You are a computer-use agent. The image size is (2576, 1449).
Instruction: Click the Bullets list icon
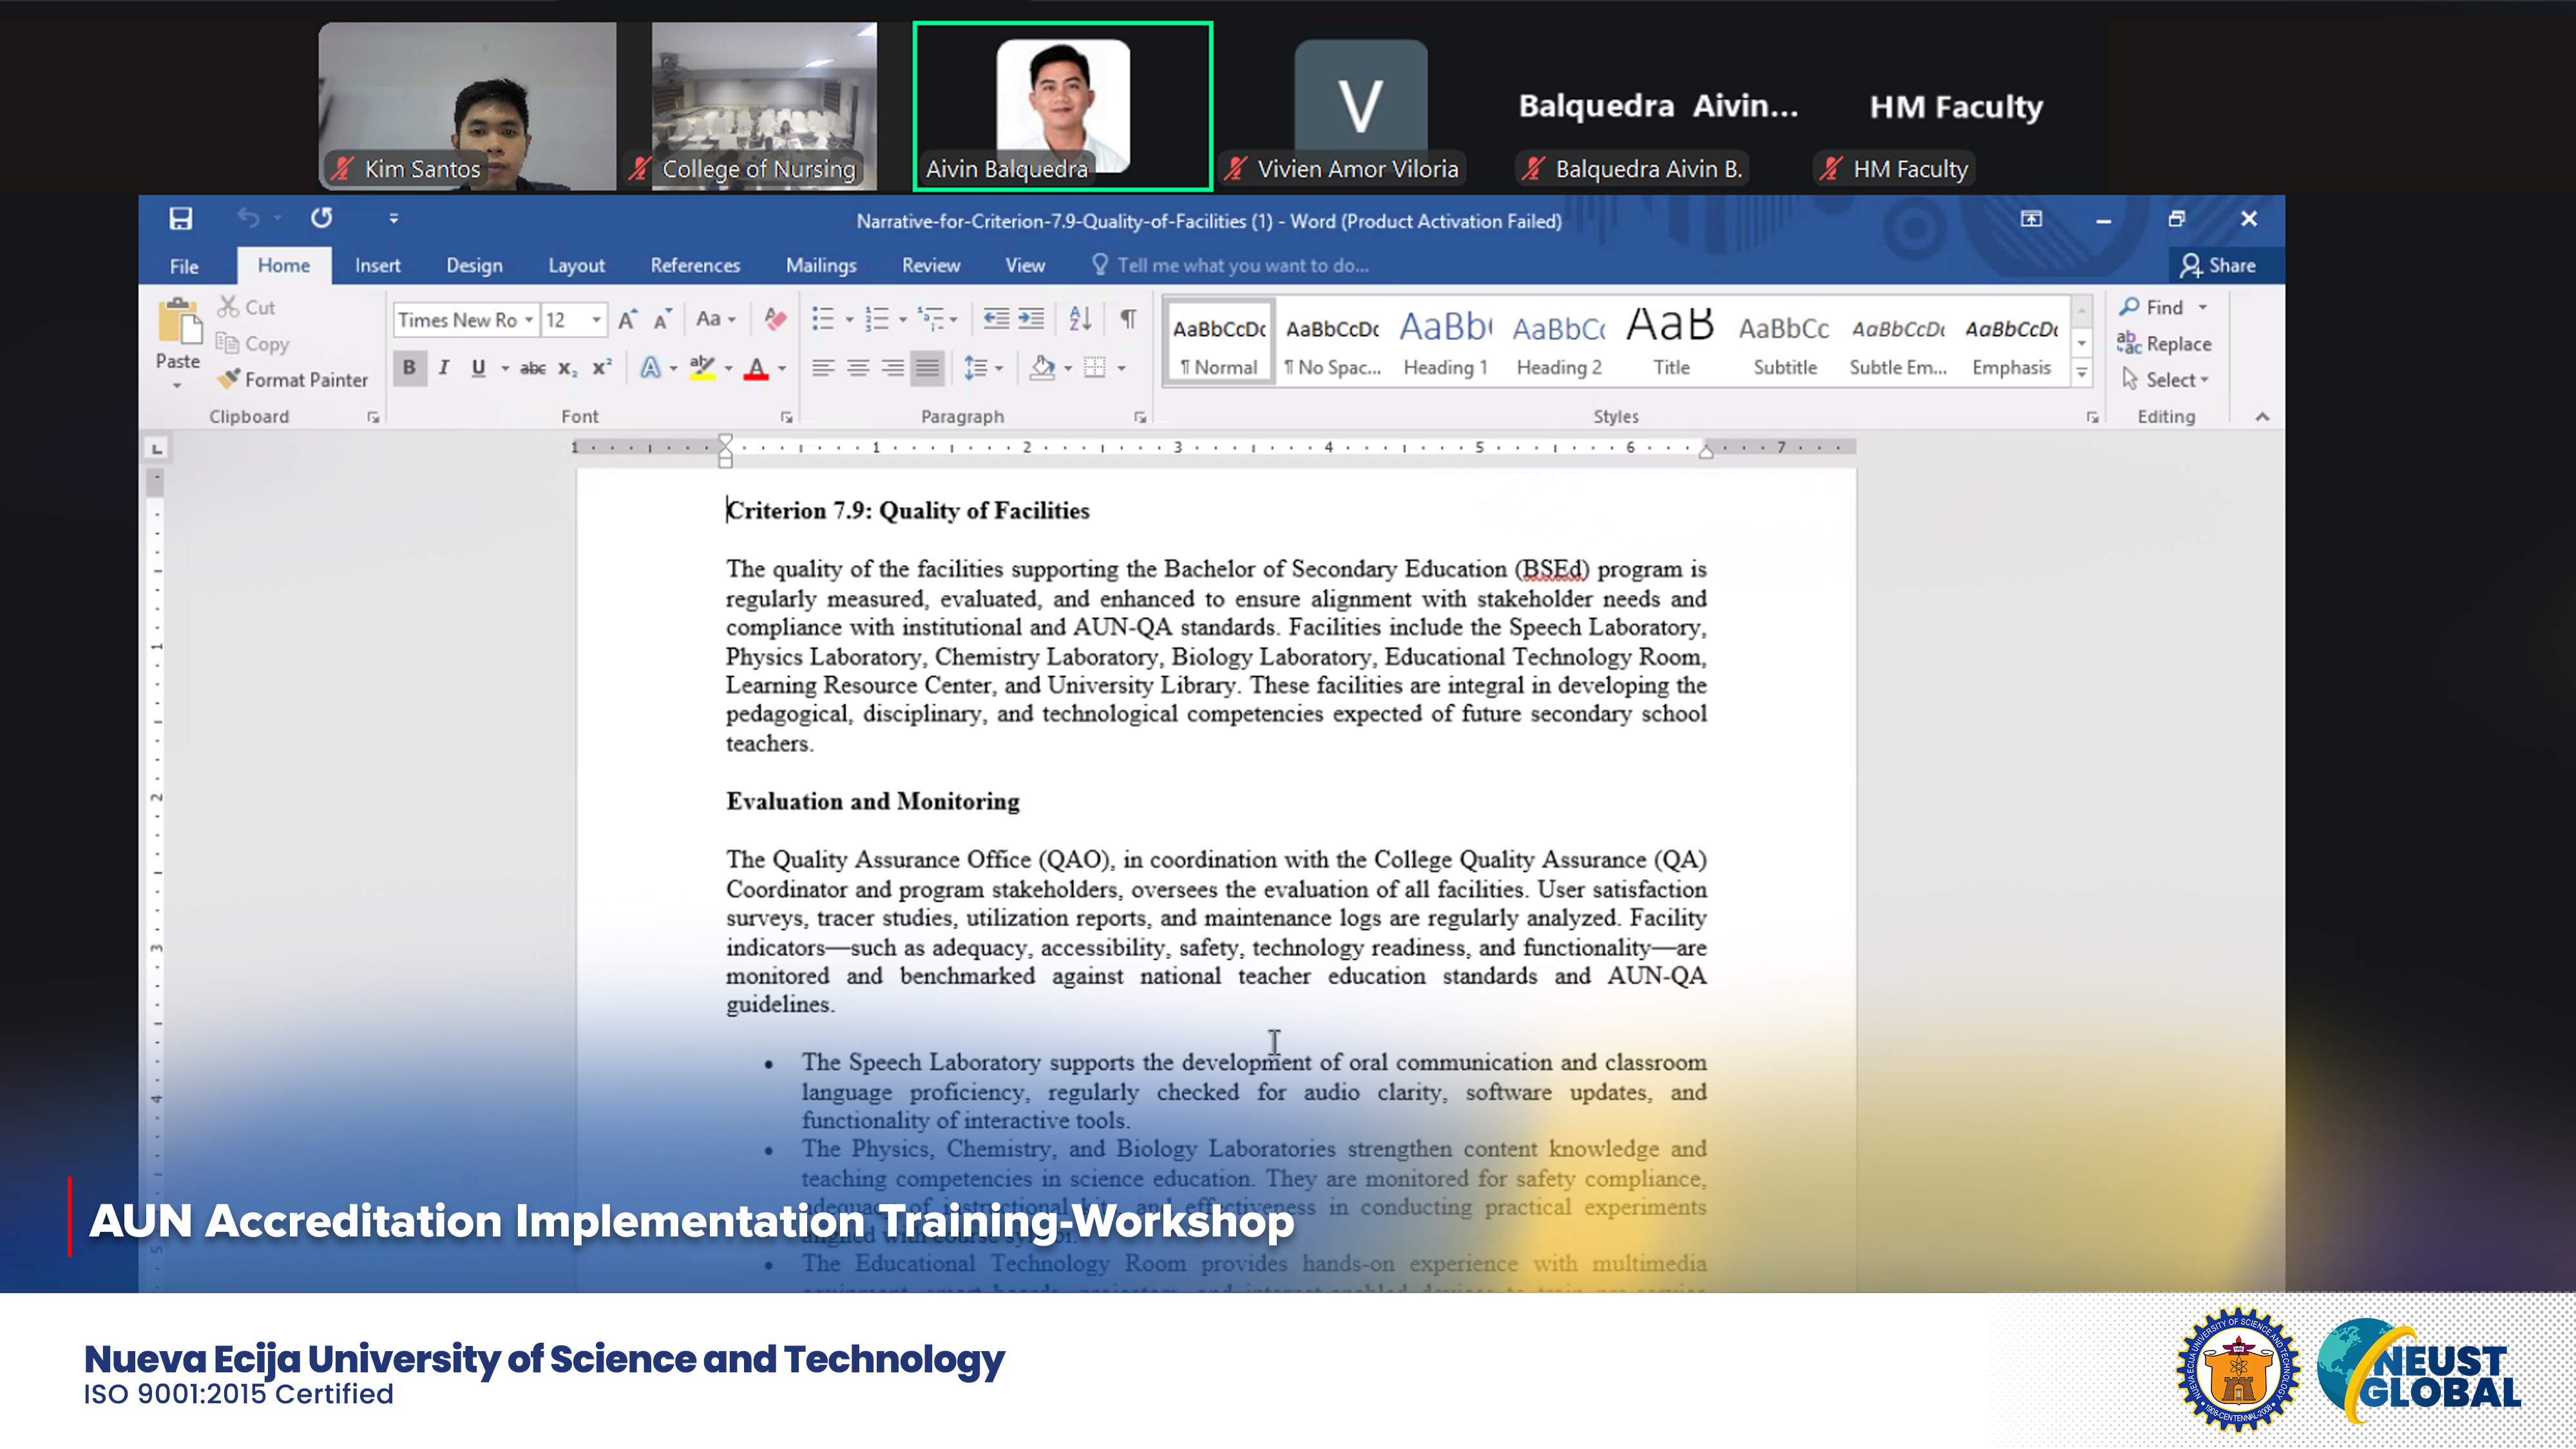pyautogui.click(x=823, y=319)
